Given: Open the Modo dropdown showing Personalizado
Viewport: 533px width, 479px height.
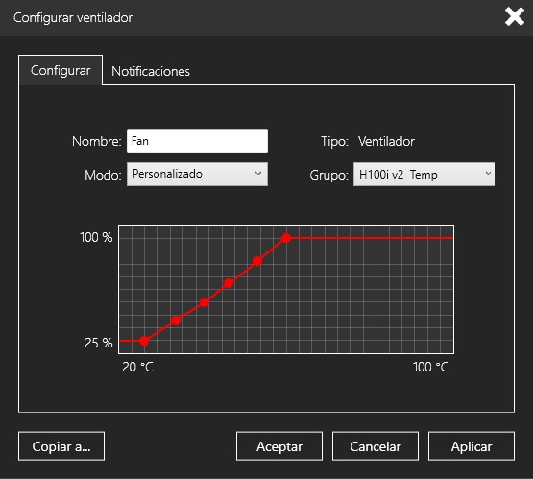Looking at the screenshot, I should click(197, 175).
